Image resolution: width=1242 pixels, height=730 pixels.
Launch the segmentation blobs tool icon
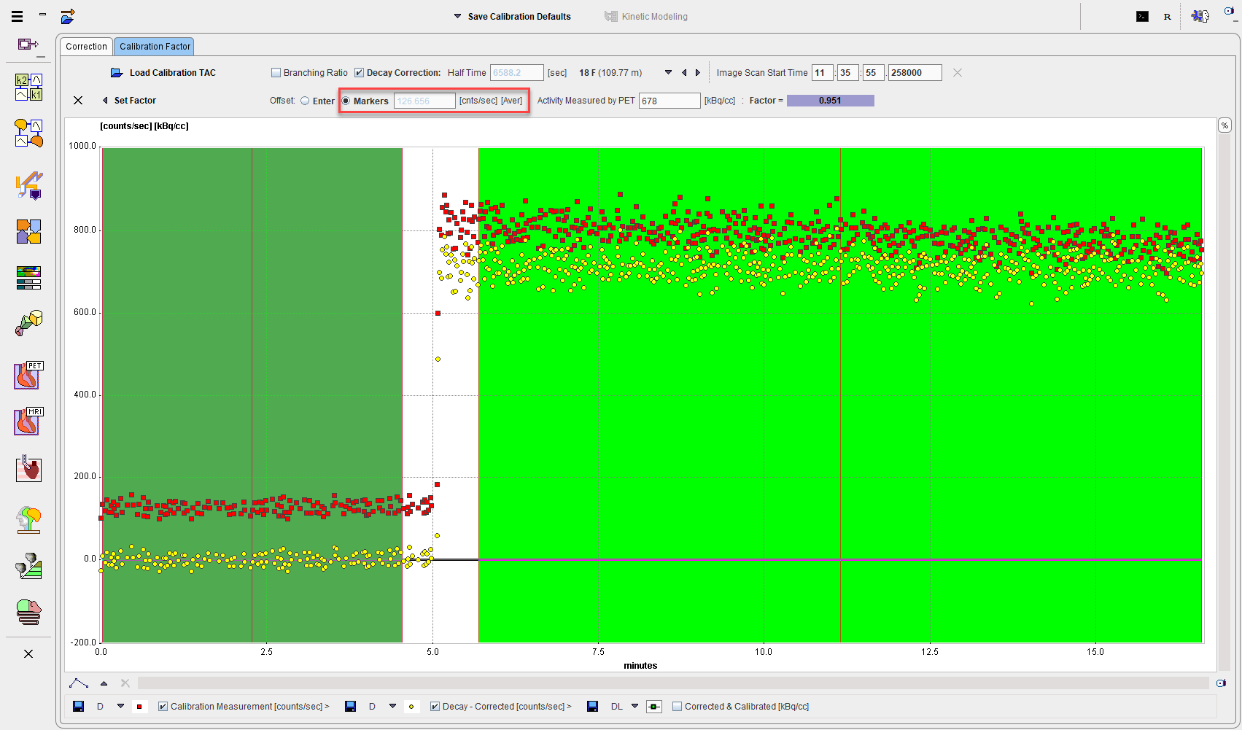pyautogui.click(x=29, y=612)
